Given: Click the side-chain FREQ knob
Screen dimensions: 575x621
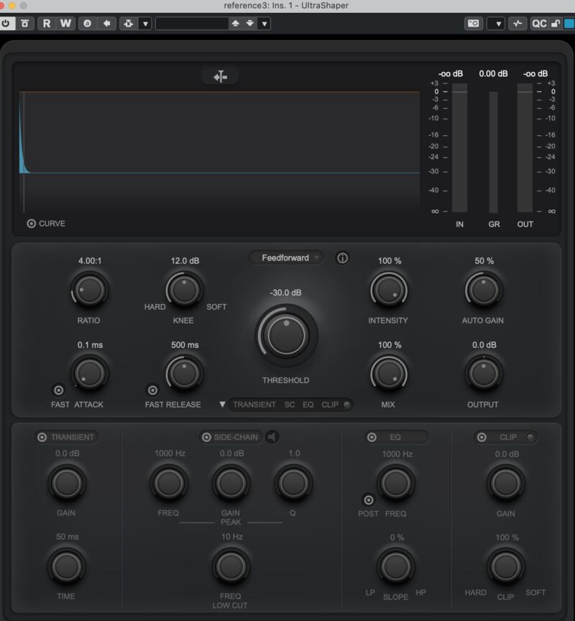Looking at the screenshot, I should tap(169, 483).
